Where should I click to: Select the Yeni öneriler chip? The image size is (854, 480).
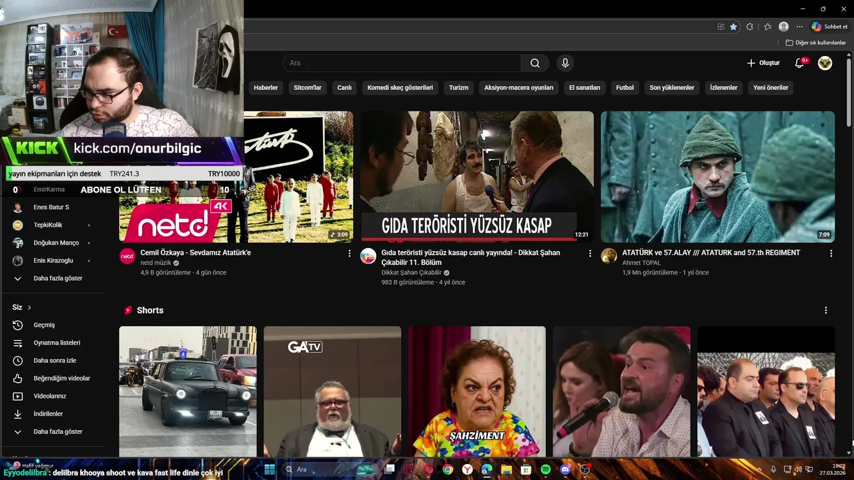tap(771, 87)
